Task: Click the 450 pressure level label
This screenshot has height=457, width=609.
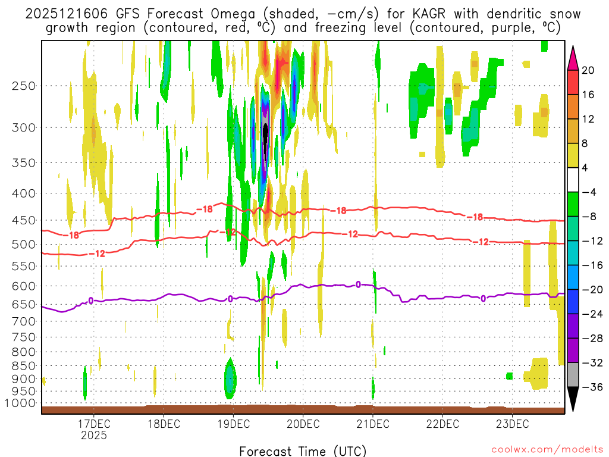Action: click(24, 220)
